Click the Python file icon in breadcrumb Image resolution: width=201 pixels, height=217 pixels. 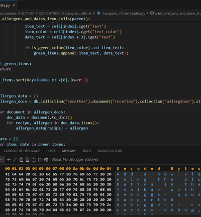click(x=98, y=13)
